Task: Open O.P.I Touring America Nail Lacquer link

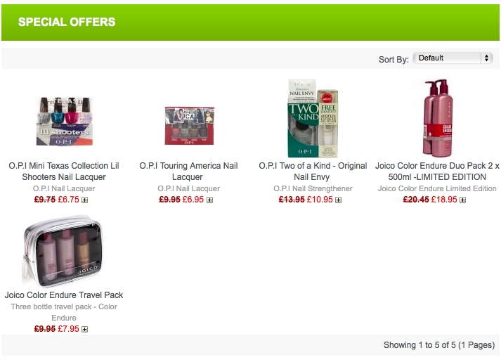Action: tap(188, 172)
